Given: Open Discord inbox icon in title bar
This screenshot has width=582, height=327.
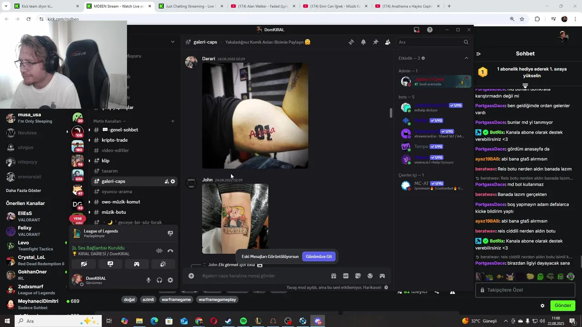Looking at the screenshot, I should 416,30.
